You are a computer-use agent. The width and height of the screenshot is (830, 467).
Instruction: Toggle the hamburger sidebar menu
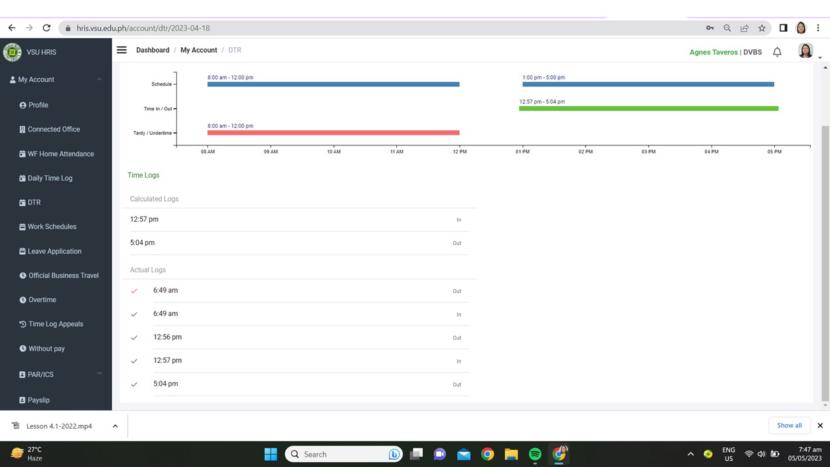click(x=121, y=50)
